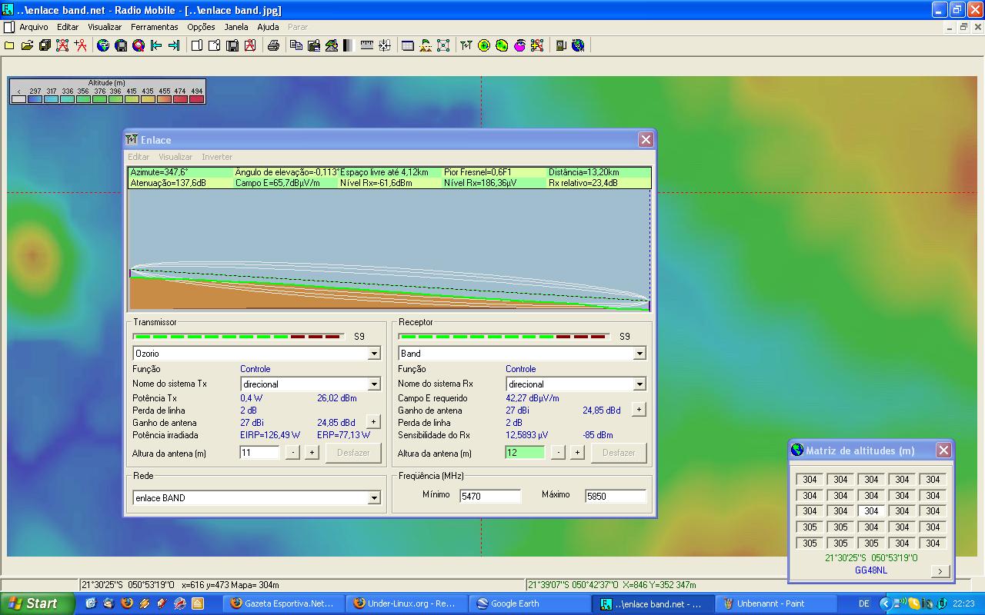This screenshot has width=985, height=615.
Task: Increase transmitter antenna height with plus button
Action: click(x=312, y=453)
